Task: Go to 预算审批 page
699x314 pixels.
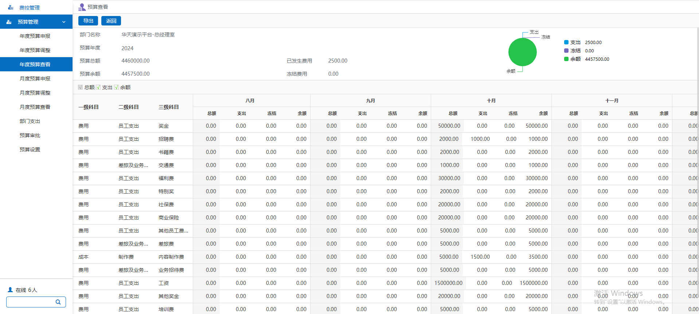Action: [x=30, y=135]
